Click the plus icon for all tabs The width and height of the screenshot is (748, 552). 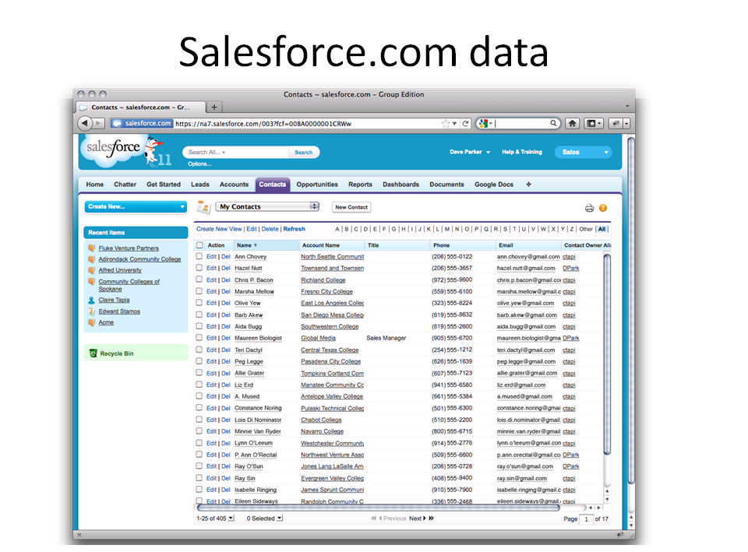coord(528,185)
